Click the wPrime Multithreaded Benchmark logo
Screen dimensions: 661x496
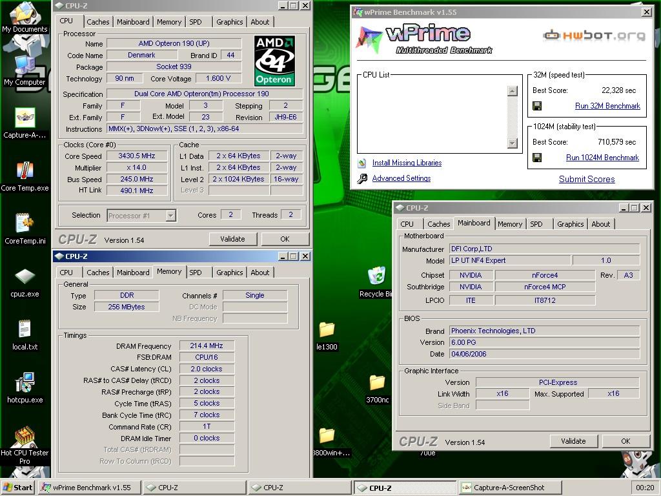425,39
